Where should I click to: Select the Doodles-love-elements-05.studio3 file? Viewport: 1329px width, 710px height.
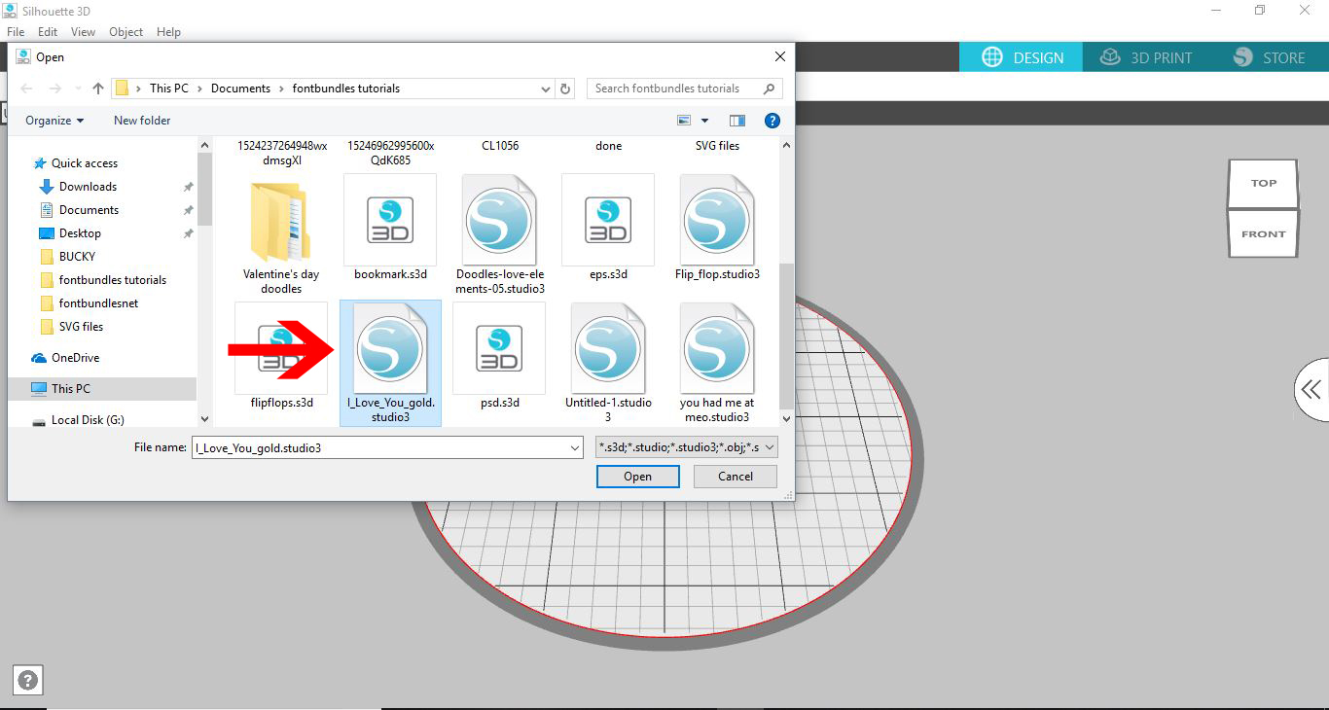500,234
